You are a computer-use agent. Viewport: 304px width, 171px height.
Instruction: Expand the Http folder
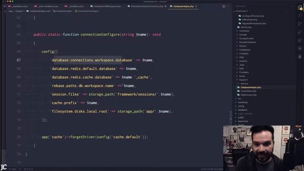(241, 57)
